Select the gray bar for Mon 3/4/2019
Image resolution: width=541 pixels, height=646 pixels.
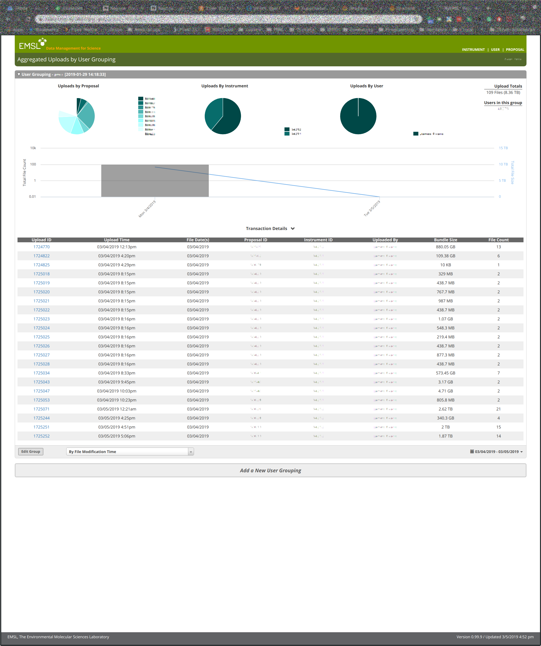[x=155, y=181]
